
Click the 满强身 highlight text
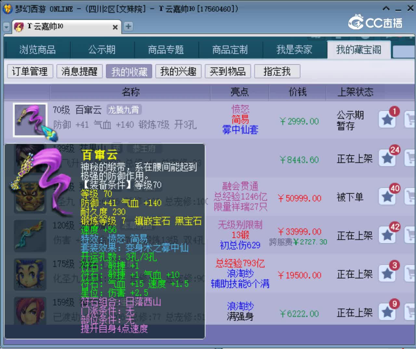coord(240,317)
